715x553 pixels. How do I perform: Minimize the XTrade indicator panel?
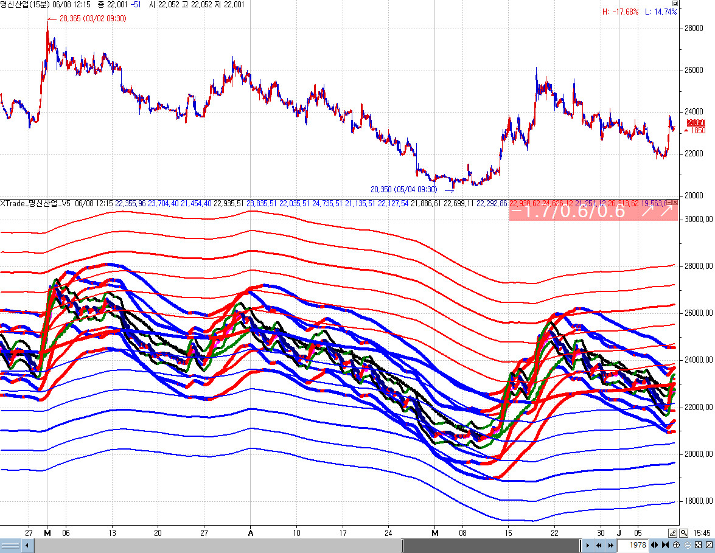coord(668,203)
